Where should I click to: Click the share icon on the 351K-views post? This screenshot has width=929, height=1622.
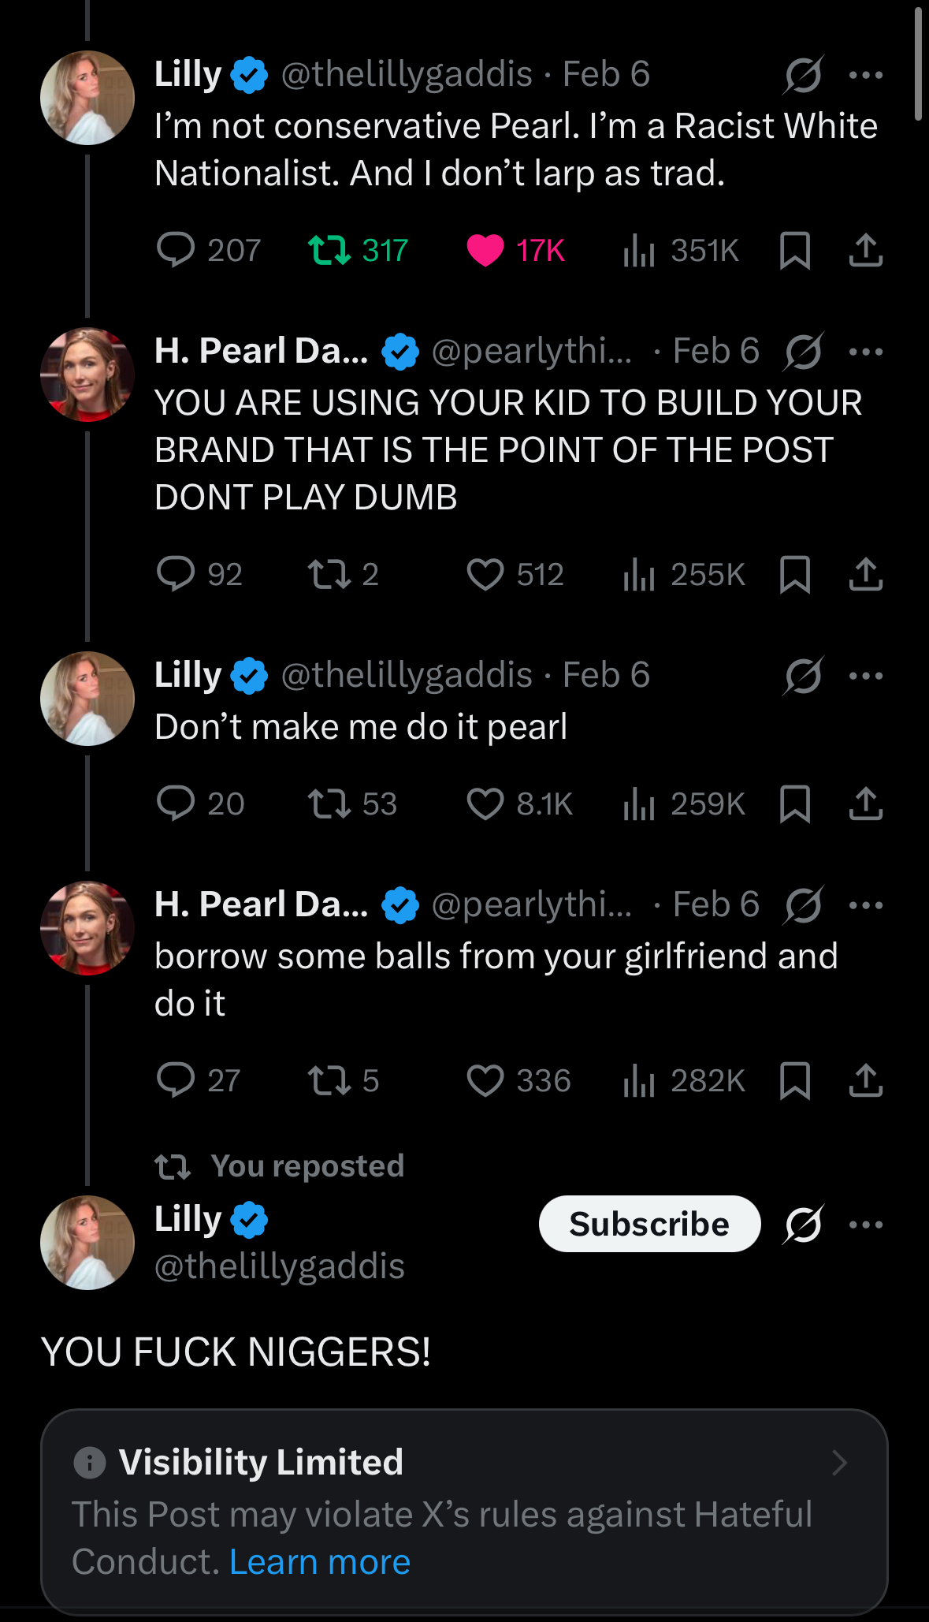pos(865,250)
